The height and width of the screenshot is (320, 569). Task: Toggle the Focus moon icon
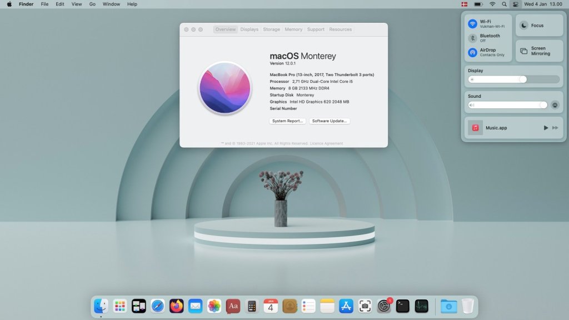[x=524, y=26]
